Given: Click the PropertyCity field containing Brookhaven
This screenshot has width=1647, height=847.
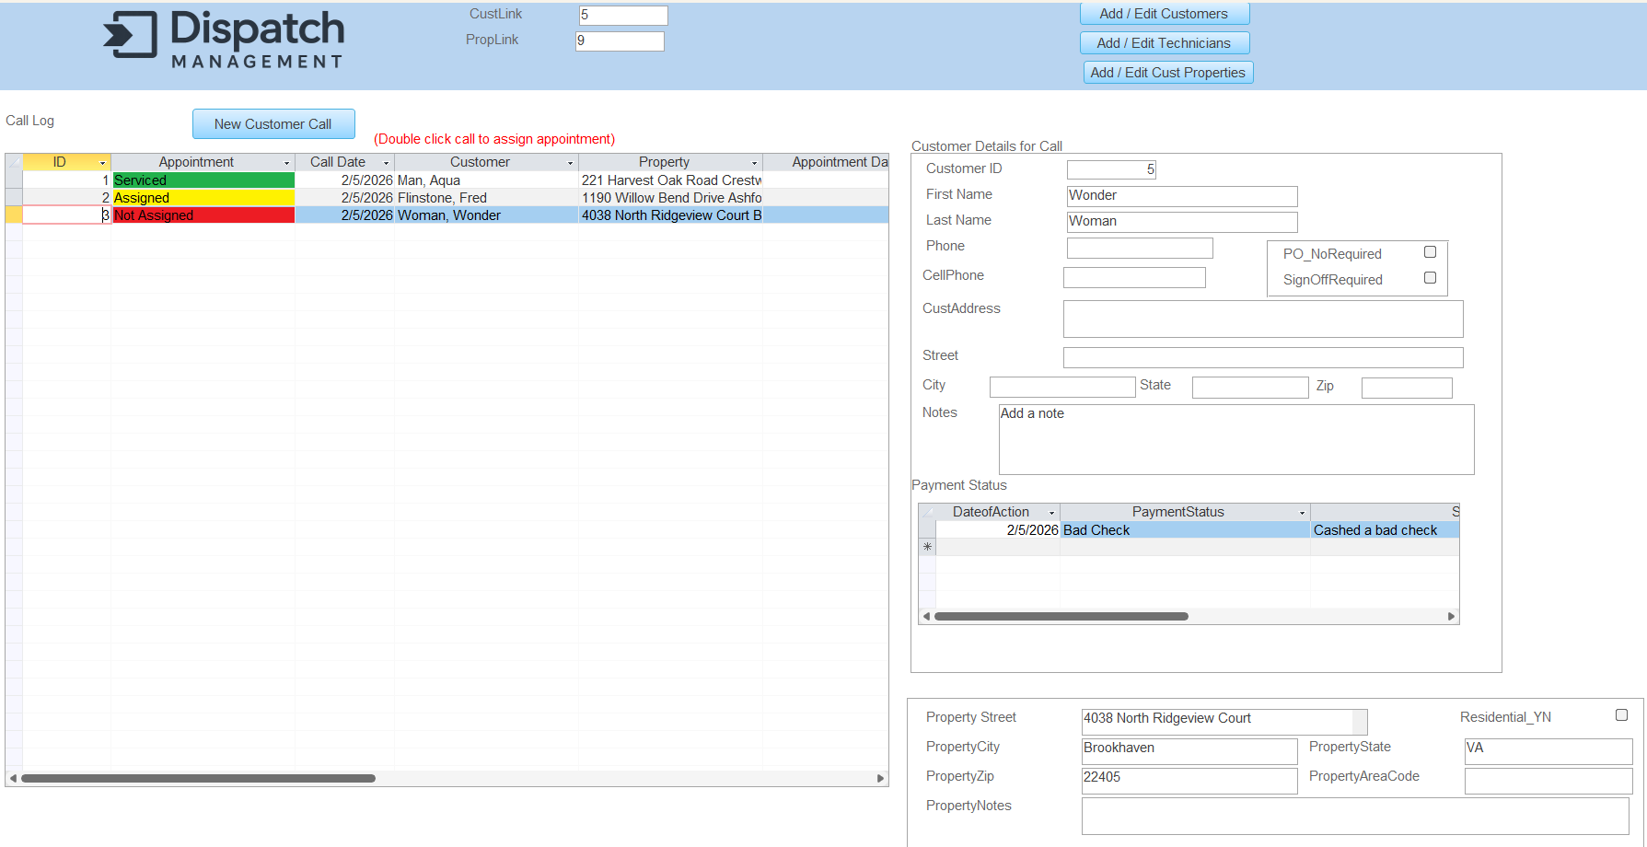Looking at the screenshot, I should click(x=1189, y=750).
